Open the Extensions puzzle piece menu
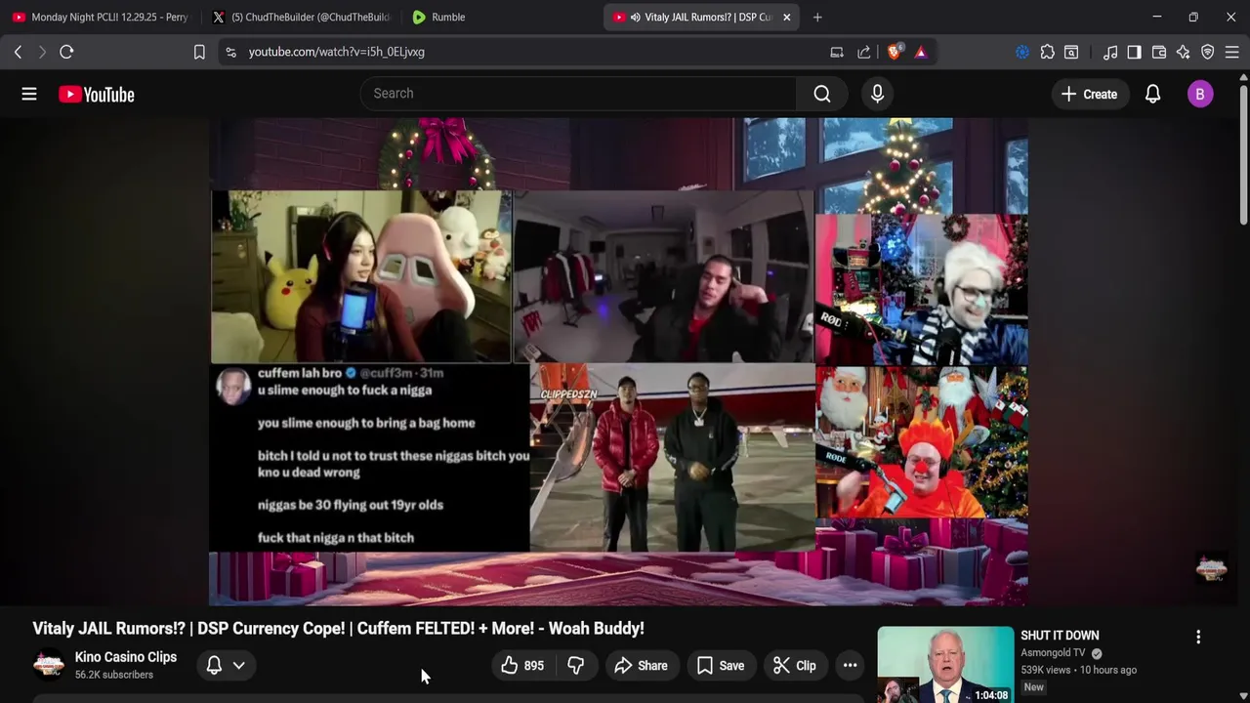This screenshot has width=1250, height=703. [x=1047, y=52]
